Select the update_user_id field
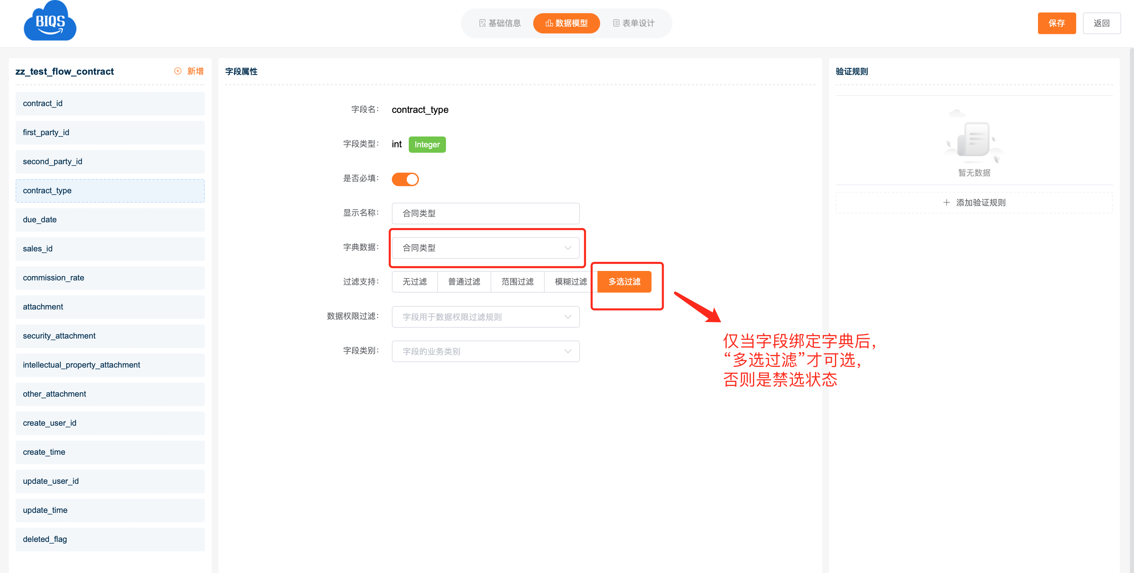 click(x=110, y=481)
